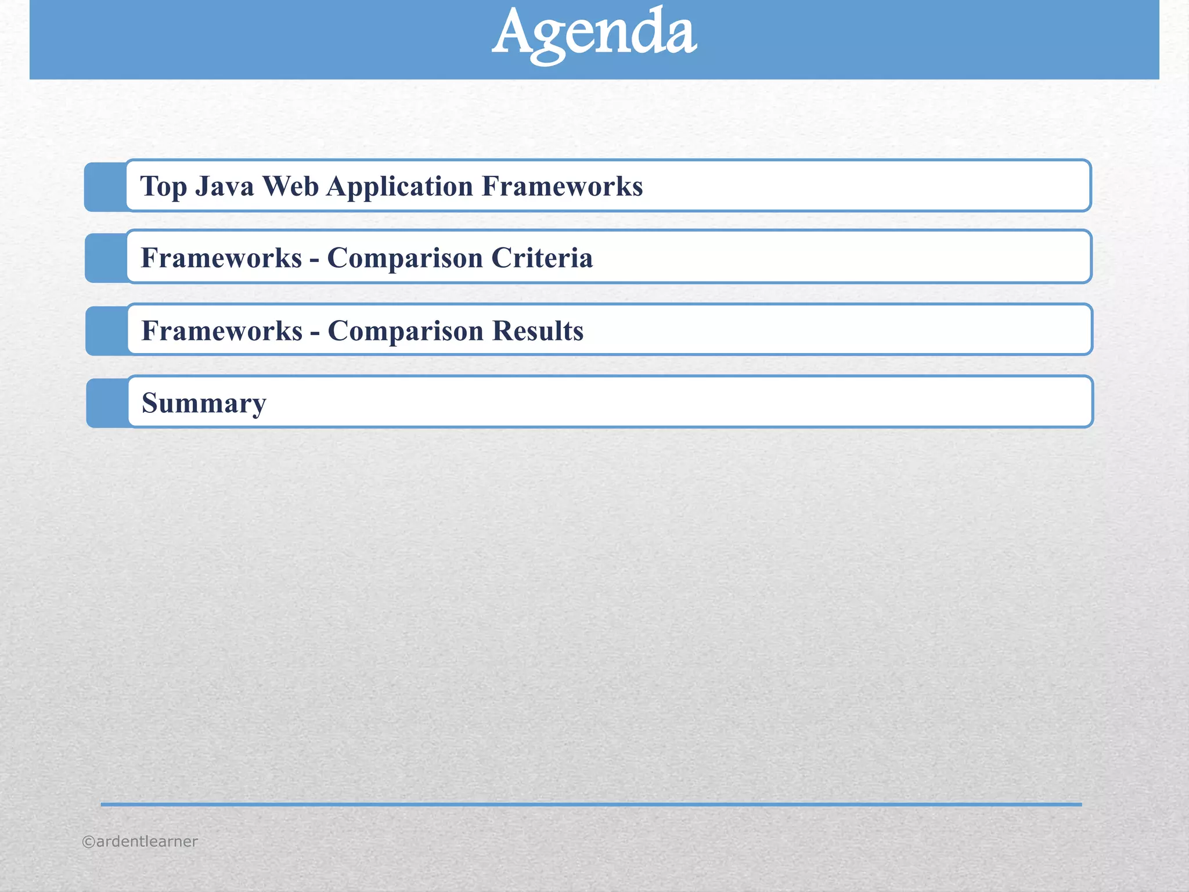Click the copyright symbol in the footer
This screenshot has height=892, width=1189.
(88, 842)
